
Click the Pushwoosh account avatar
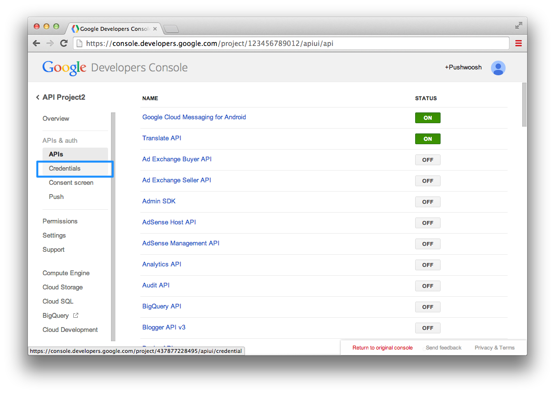point(498,67)
